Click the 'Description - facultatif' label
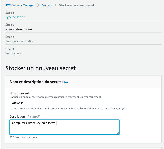The image size is (164, 149). 25,116
